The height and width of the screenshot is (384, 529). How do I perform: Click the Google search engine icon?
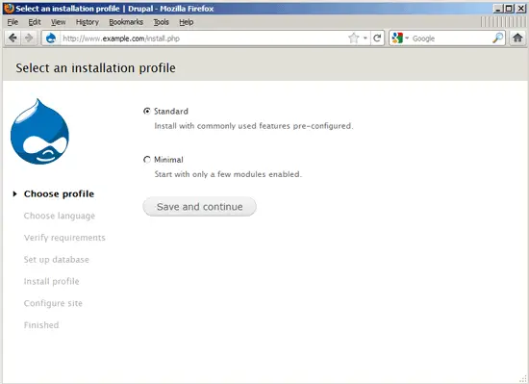click(x=397, y=38)
